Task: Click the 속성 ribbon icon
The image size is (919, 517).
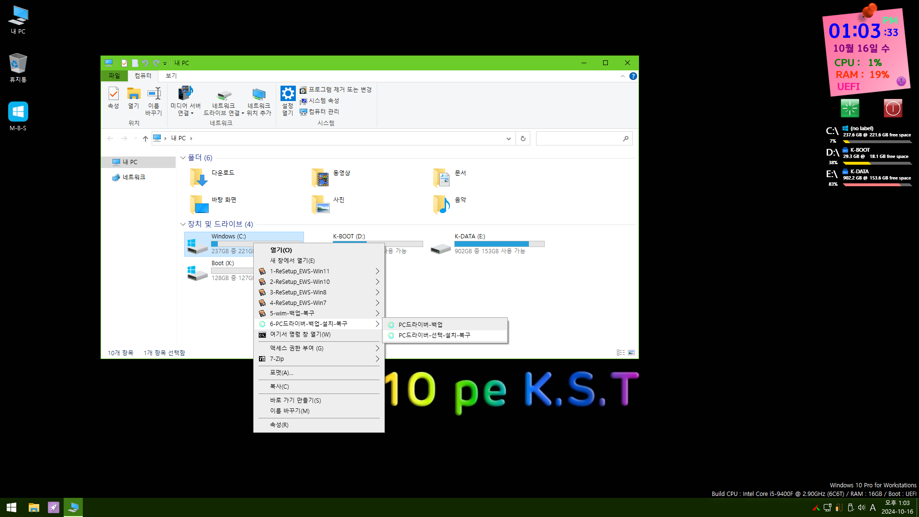Action: [113, 98]
